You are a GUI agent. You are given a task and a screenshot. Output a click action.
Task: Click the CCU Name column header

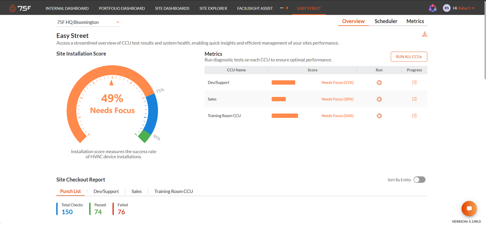[x=236, y=70]
